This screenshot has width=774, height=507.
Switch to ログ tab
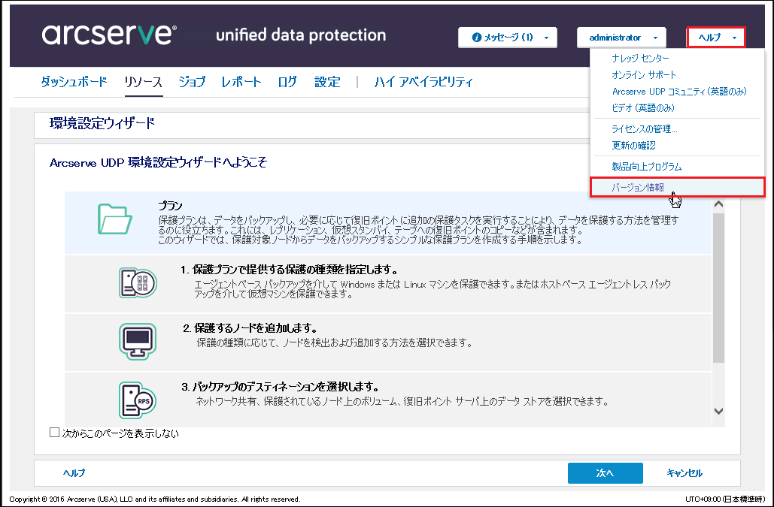(287, 82)
